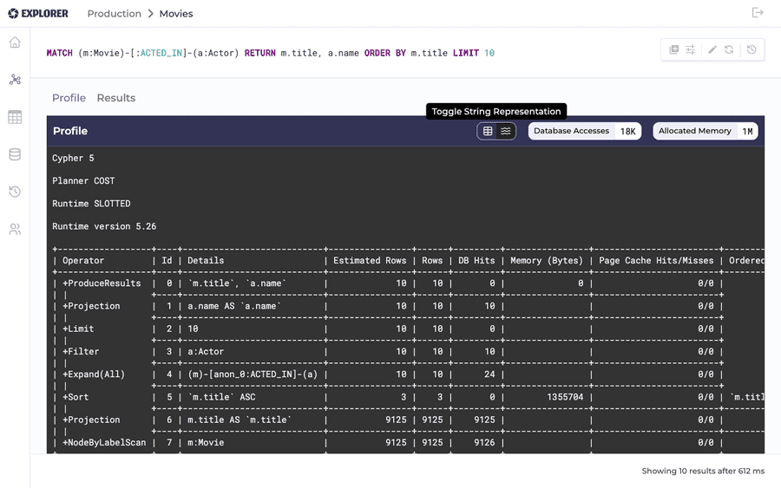
Task: Re-run the query with the refresh icon
Action: 729,49
